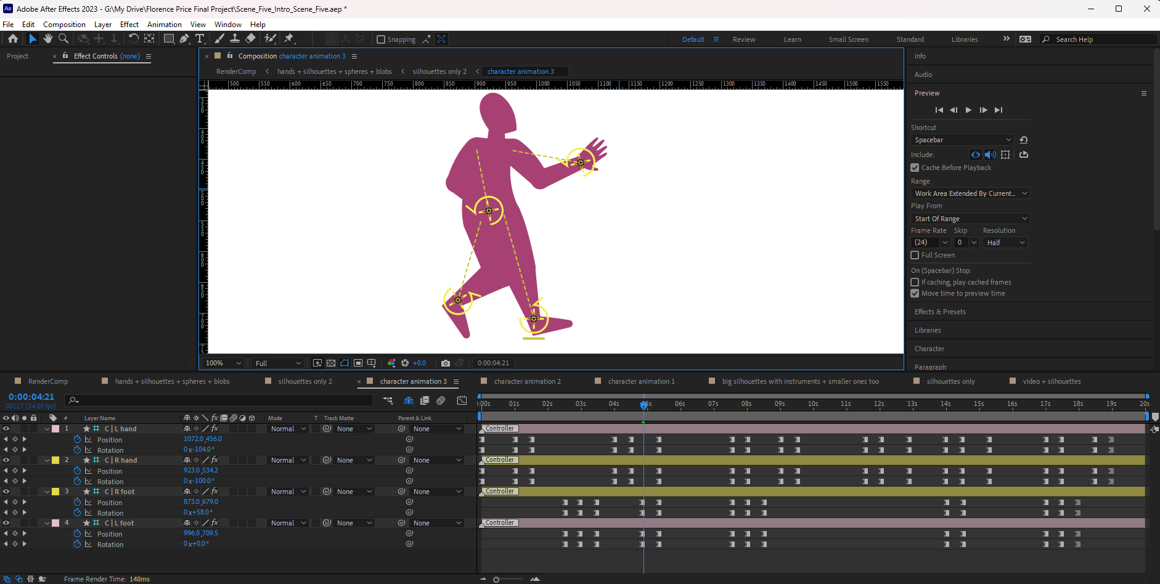Take snapshot with camera icon
Viewport: 1160px width, 584px height.
click(x=446, y=363)
